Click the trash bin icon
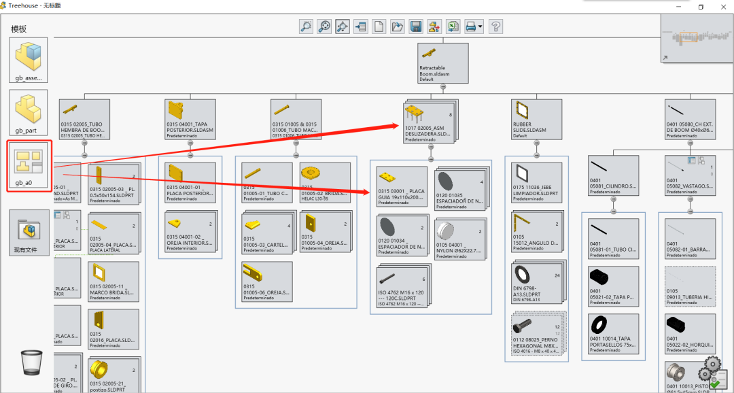734x393 pixels. (x=32, y=363)
